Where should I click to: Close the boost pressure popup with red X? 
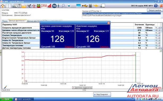109,23
